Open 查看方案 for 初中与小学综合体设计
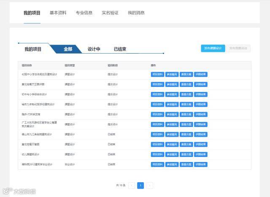The height and width of the screenshot is (197, 270). (x=186, y=94)
